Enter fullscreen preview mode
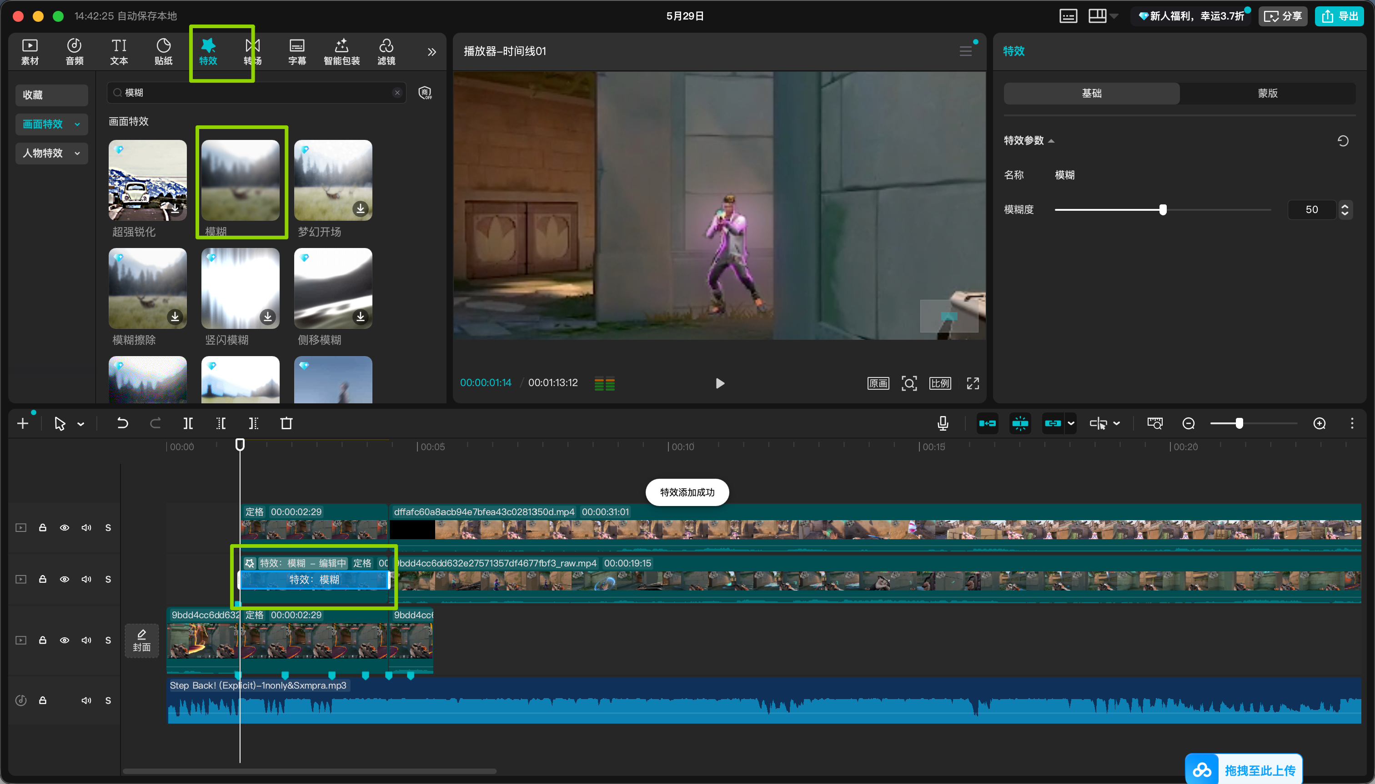Image resolution: width=1375 pixels, height=784 pixels. (973, 383)
